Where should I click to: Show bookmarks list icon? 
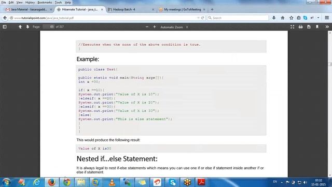[x=298, y=18]
